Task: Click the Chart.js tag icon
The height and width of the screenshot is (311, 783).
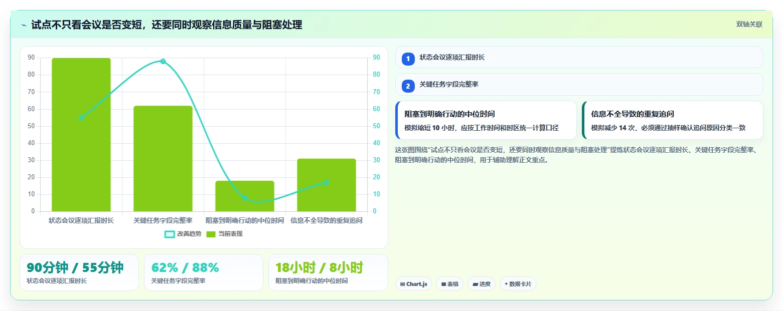Action: point(403,284)
